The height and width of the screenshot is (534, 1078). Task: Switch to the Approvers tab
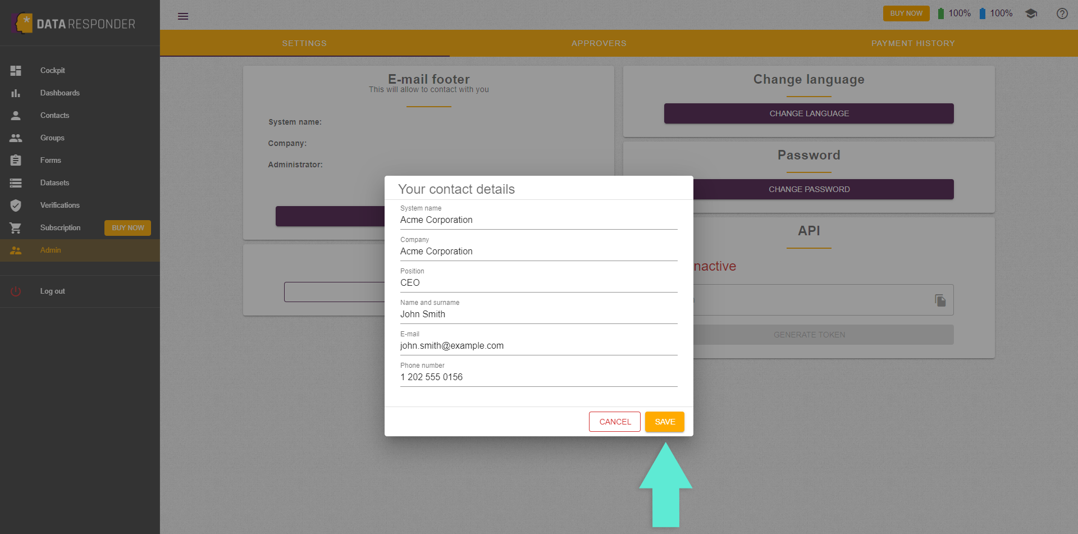pyautogui.click(x=599, y=43)
